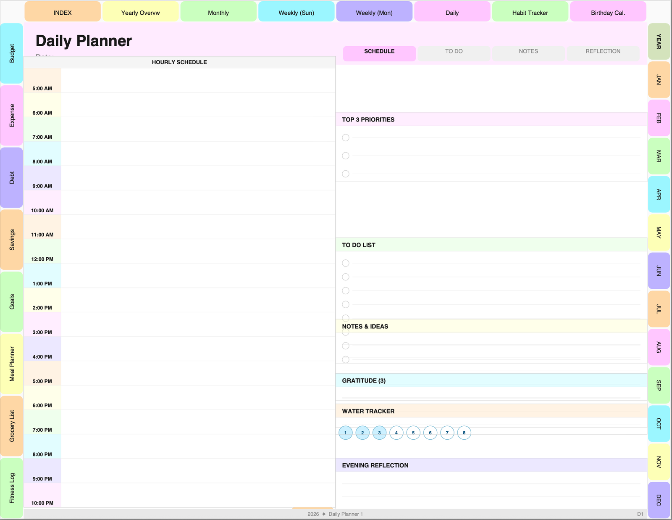Go to the Daily planner tab
672x520 pixels.
point(452,12)
